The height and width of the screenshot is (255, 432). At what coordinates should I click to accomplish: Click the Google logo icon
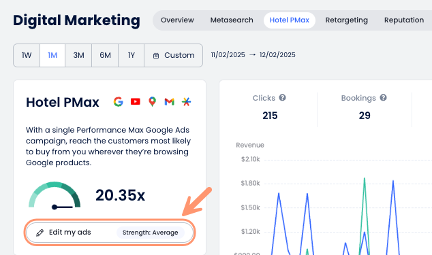click(x=118, y=102)
